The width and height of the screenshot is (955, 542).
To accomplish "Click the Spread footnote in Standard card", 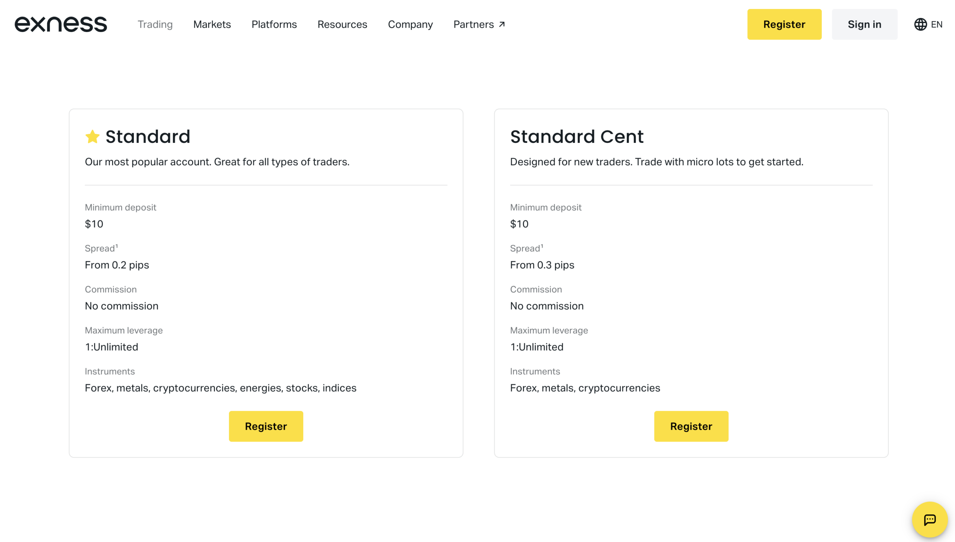I will point(116,246).
